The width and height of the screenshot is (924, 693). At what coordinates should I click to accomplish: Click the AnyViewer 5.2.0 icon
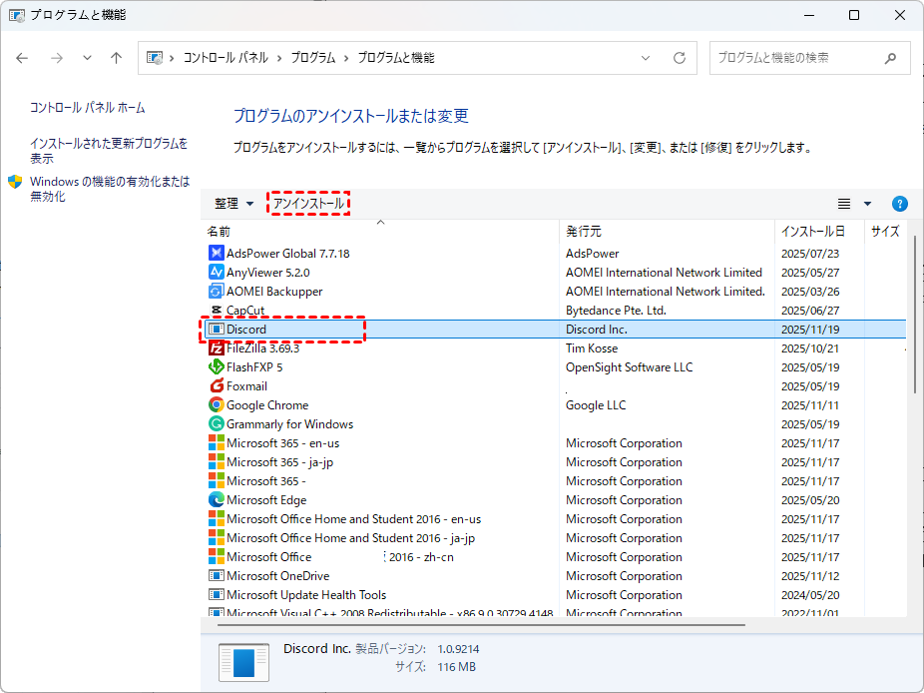point(217,273)
